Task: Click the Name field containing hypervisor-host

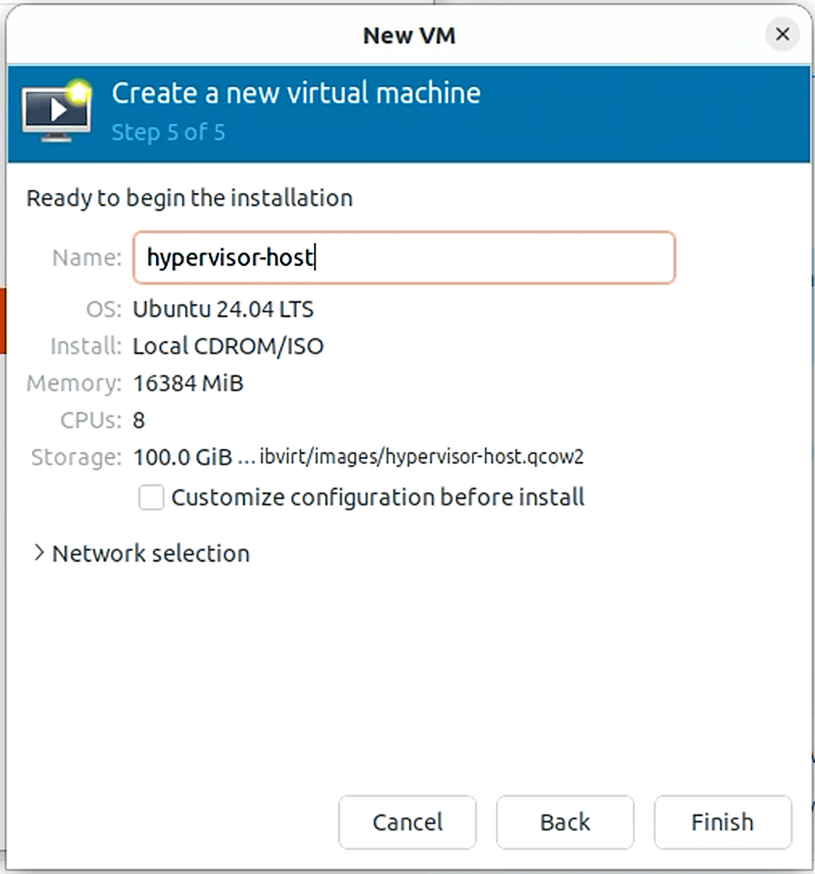Action: tap(403, 258)
